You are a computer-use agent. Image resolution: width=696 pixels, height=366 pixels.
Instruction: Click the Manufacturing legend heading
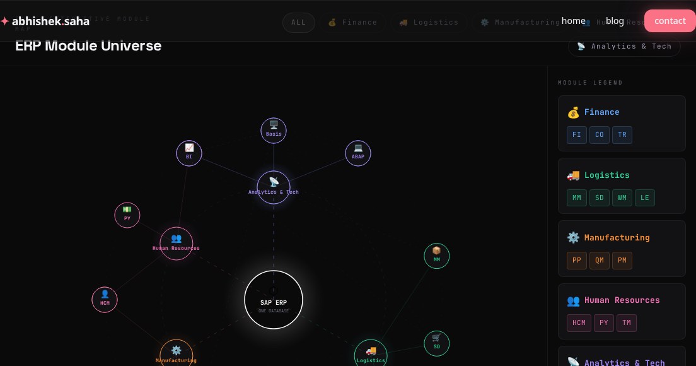click(x=617, y=238)
